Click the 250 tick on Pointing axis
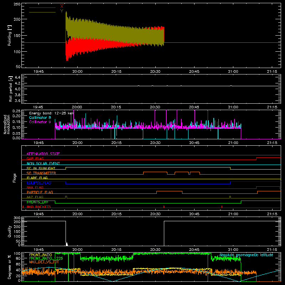The image size is (285, 285). (17, 4)
